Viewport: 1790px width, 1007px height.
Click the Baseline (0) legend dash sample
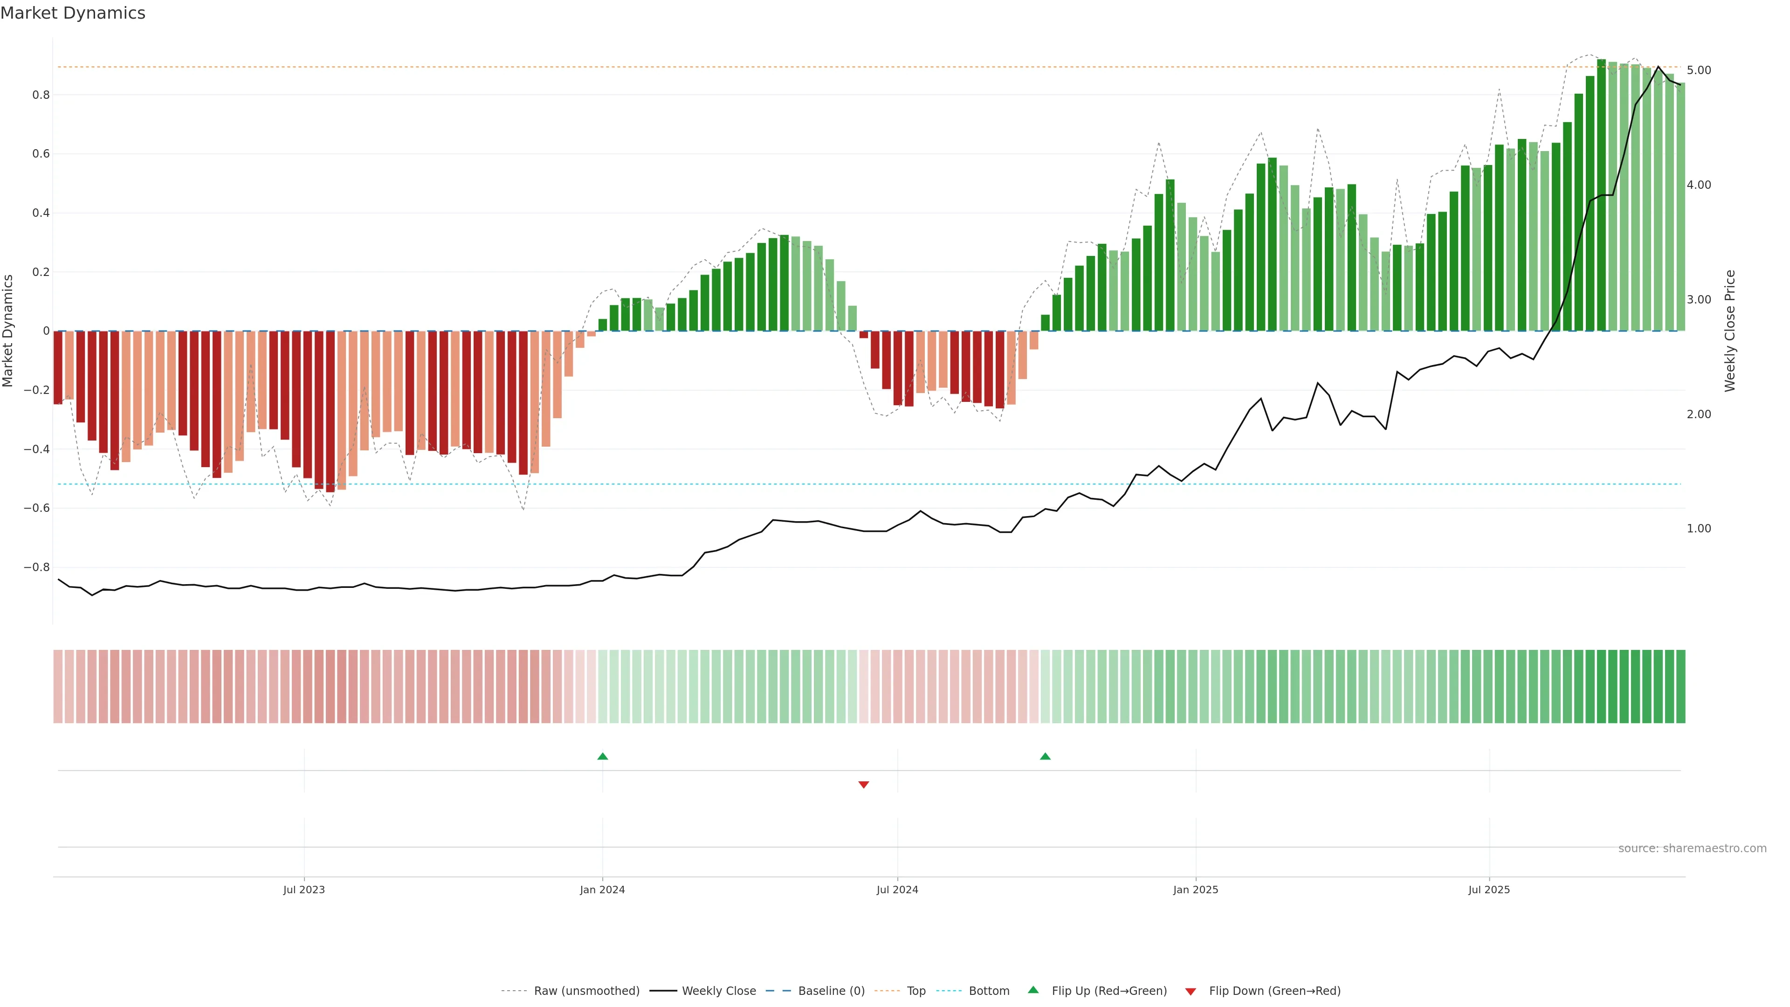pyautogui.click(x=778, y=991)
